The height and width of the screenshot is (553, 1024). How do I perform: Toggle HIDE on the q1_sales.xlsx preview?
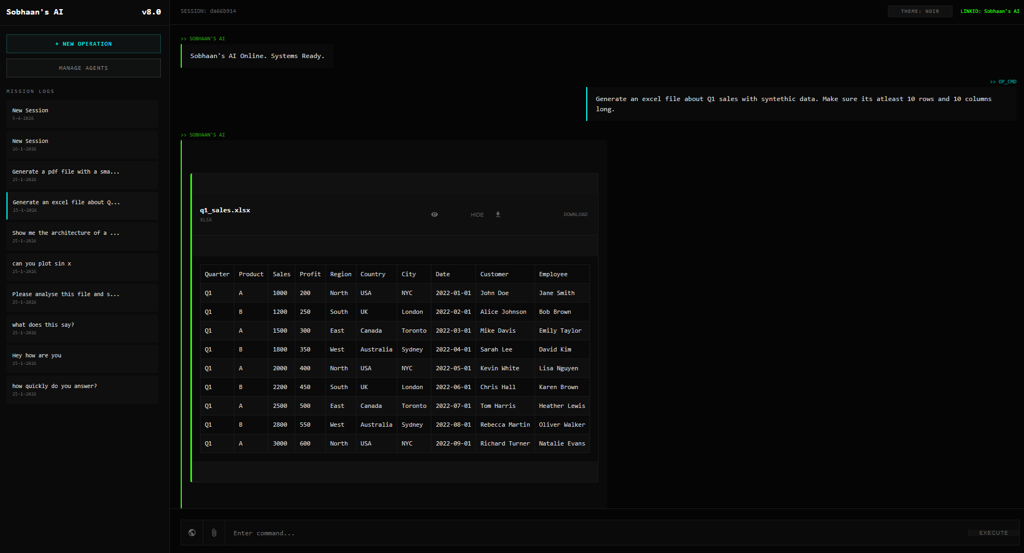[477, 214]
